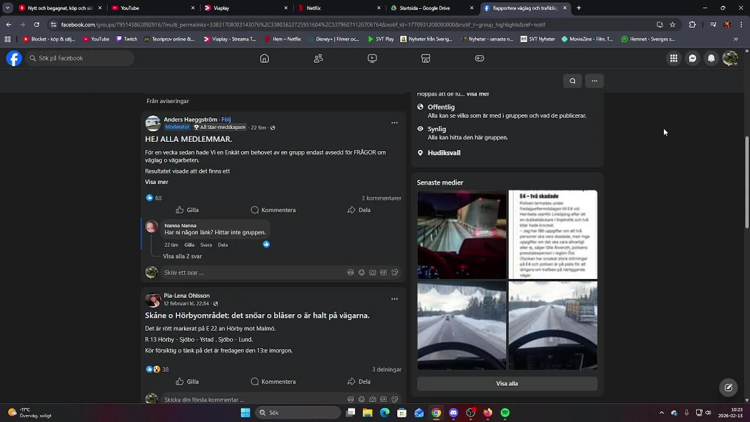
Task: Switch to the 'Startsida – Google Drive' tab
Action: click(432, 8)
